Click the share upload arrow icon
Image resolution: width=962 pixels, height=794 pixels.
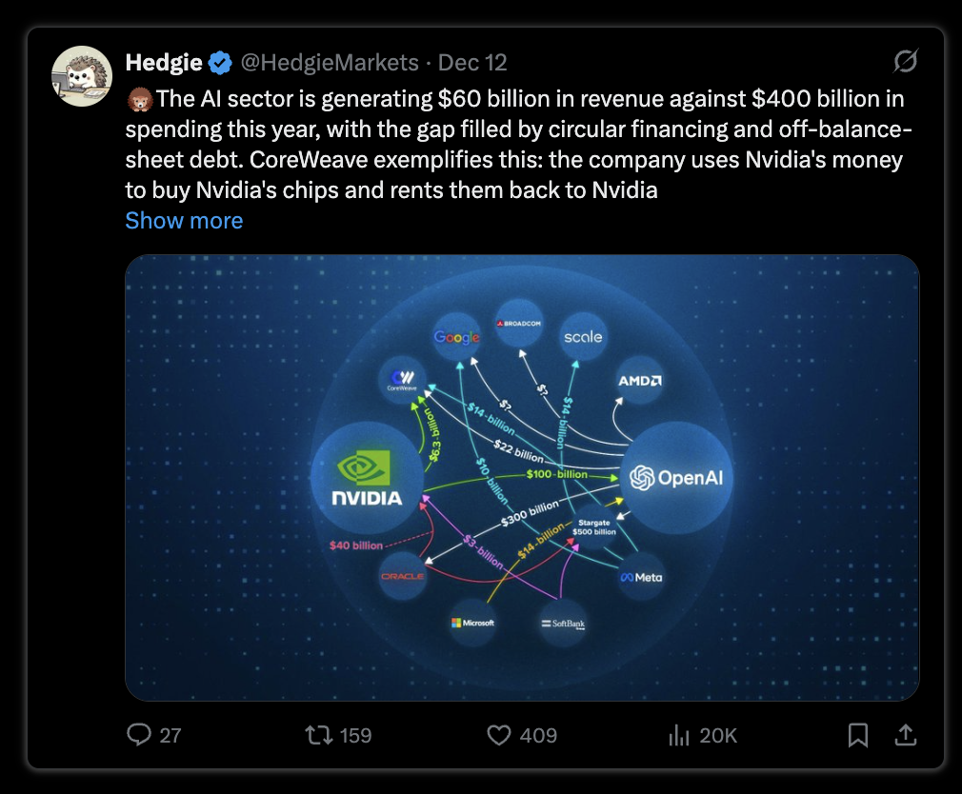(x=906, y=735)
